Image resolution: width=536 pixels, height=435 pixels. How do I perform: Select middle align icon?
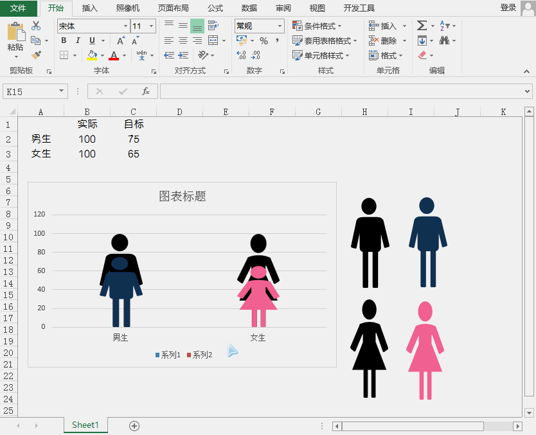click(183, 26)
